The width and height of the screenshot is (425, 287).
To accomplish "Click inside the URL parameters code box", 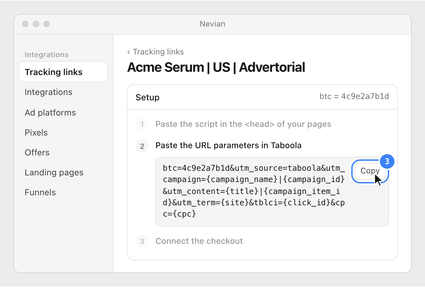I will (x=272, y=192).
